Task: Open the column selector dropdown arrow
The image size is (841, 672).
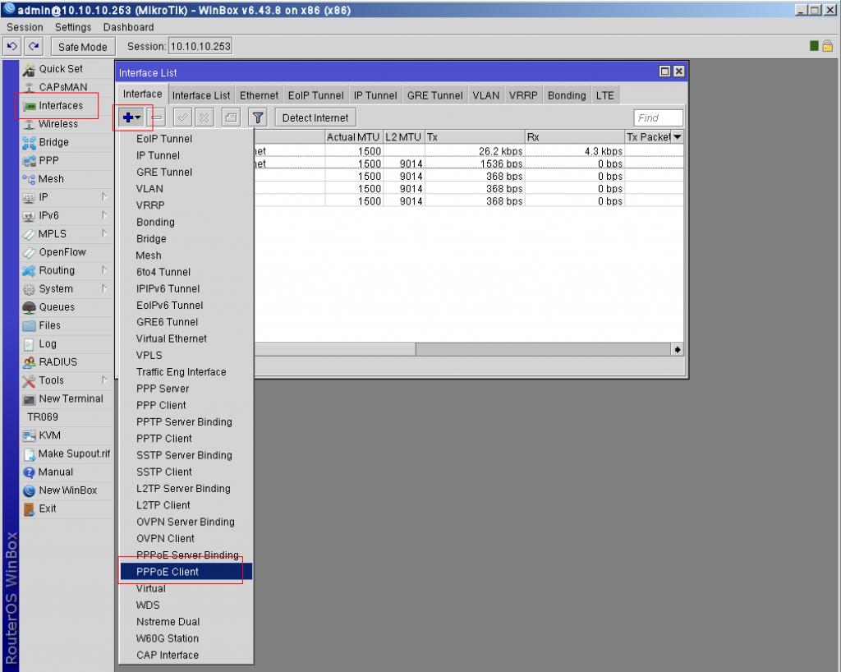Action: pyautogui.click(x=678, y=136)
